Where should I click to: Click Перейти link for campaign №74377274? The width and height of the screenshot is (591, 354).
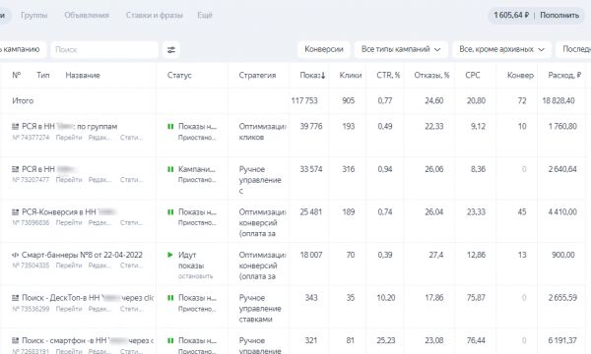click(69, 138)
